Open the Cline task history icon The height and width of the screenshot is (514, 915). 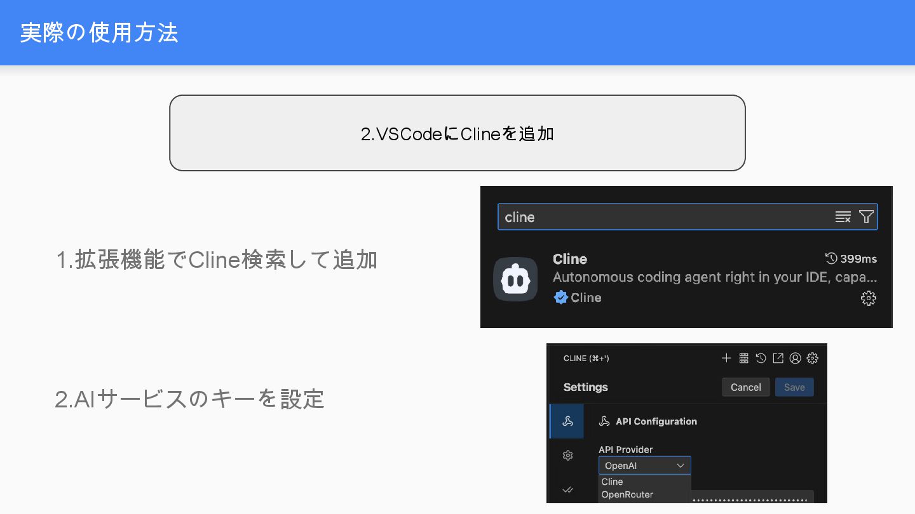click(761, 358)
